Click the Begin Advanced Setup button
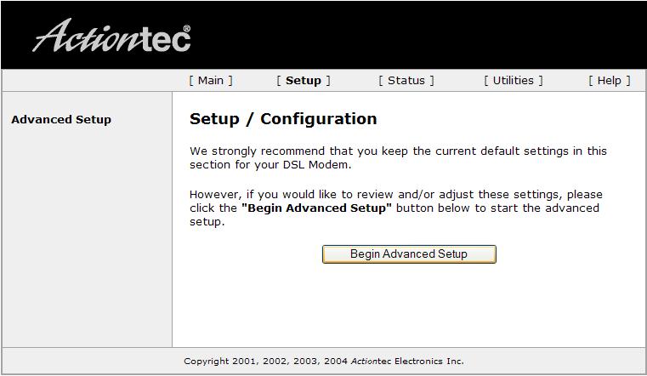This screenshot has width=647, height=376. pos(409,254)
